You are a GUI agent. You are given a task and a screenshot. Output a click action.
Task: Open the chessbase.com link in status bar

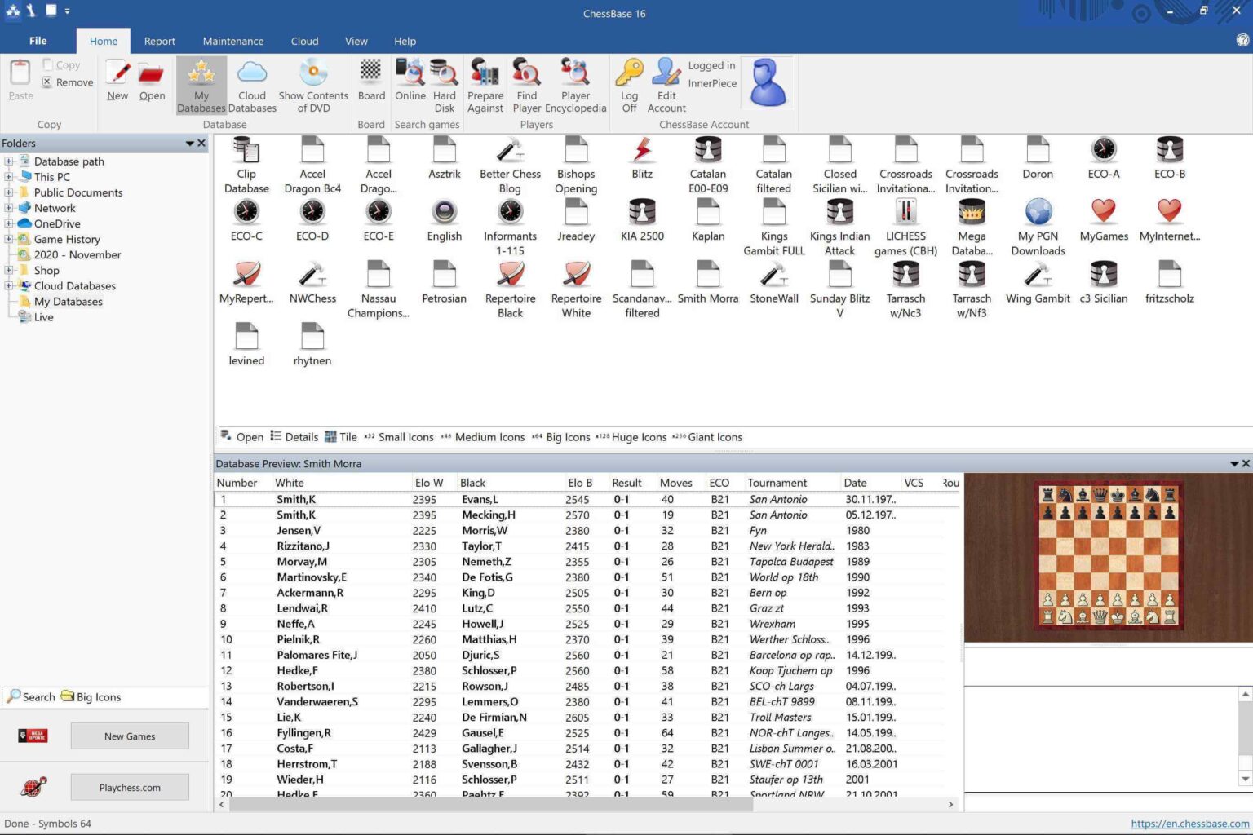click(x=1187, y=824)
